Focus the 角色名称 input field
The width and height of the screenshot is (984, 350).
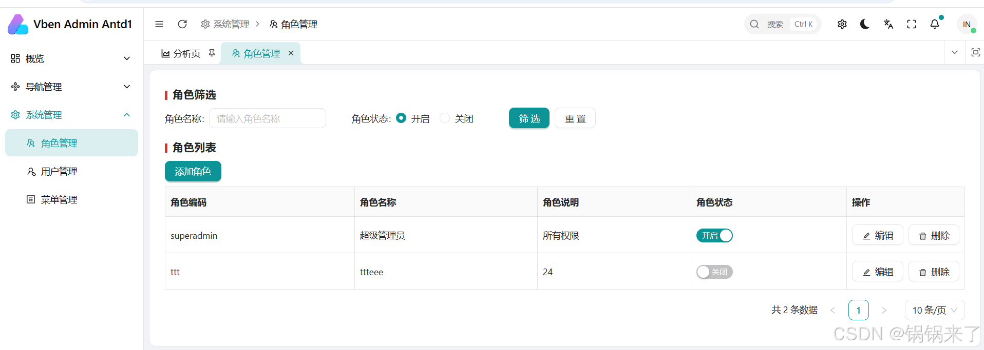pyautogui.click(x=268, y=118)
